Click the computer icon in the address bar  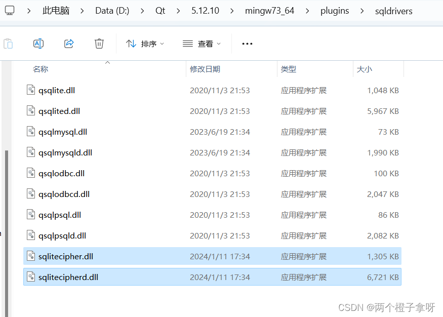[9, 10]
